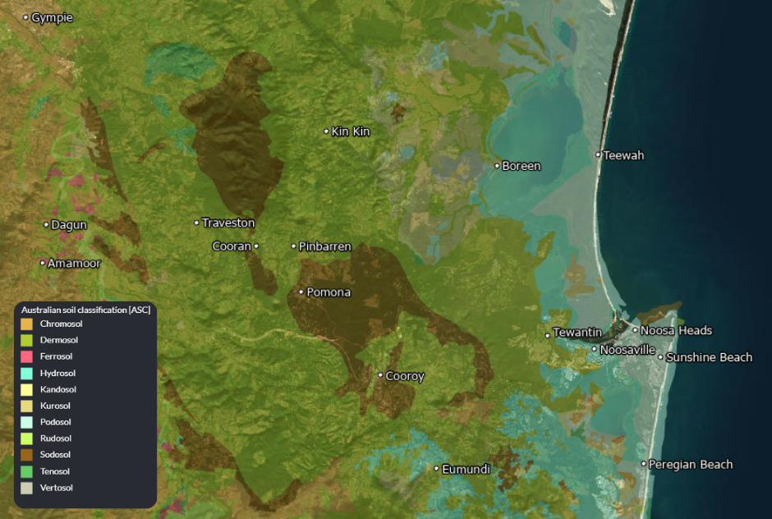Click the Teewah coastal marker
772x519 pixels.
tap(598, 155)
